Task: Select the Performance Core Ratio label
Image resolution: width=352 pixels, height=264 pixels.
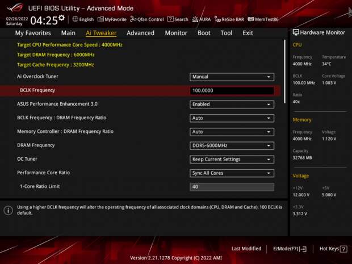Action: [x=44, y=173]
